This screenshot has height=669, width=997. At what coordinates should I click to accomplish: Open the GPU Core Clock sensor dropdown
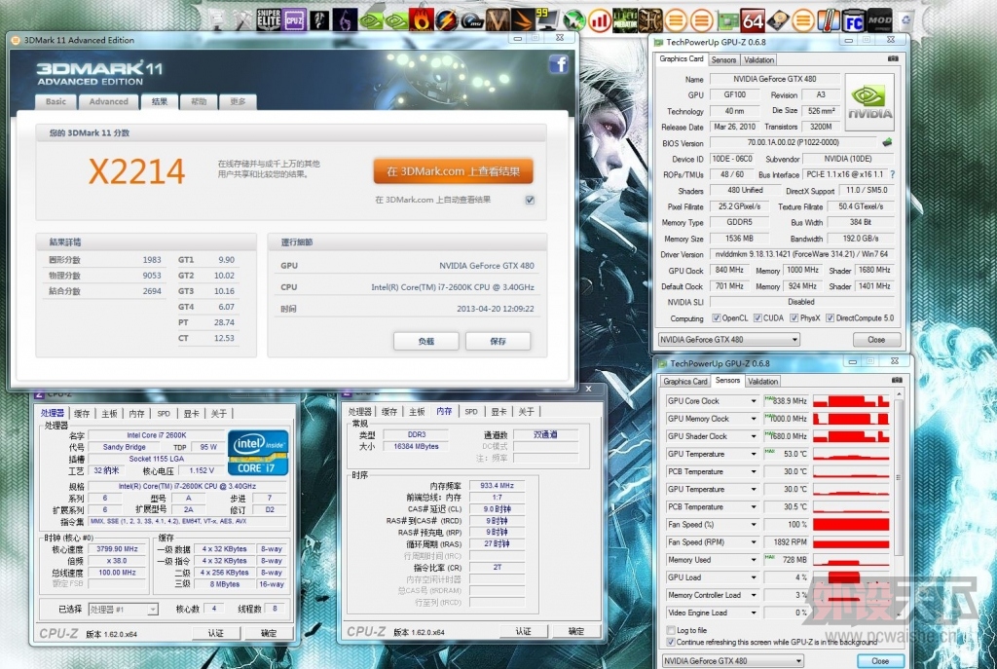click(754, 401)
